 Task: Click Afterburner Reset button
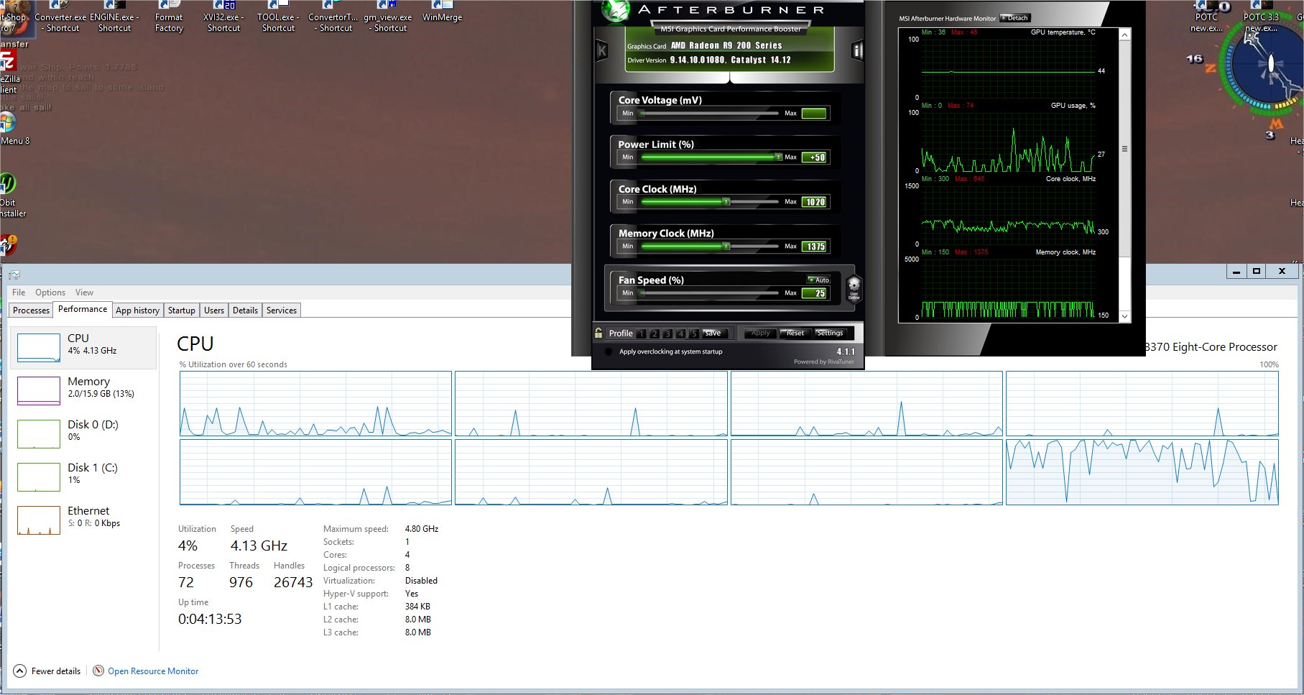795,333
